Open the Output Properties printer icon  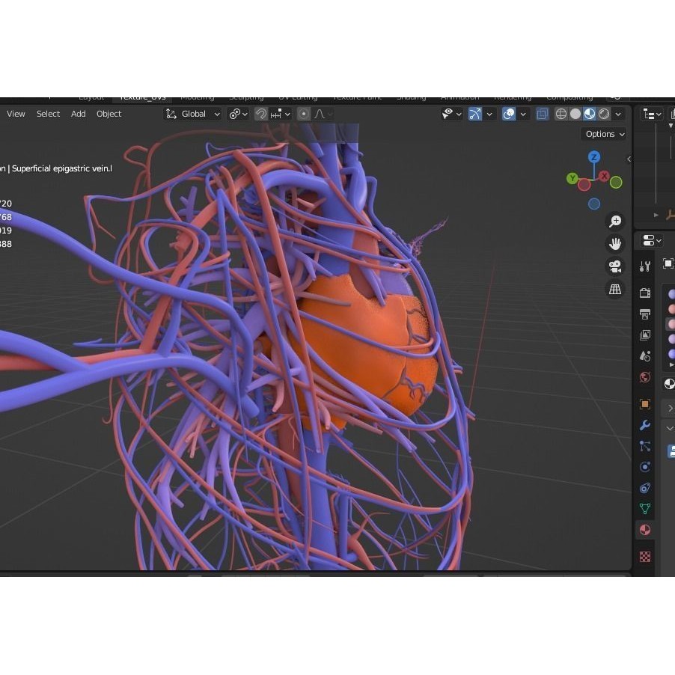[644, 314]
